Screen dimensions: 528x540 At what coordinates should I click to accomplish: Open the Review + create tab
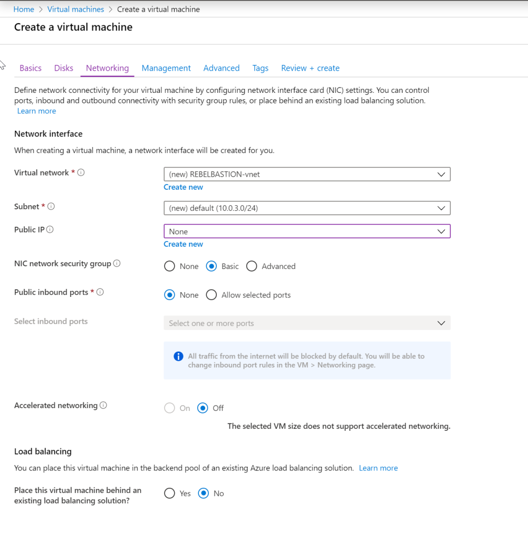(x=310, y=68)
